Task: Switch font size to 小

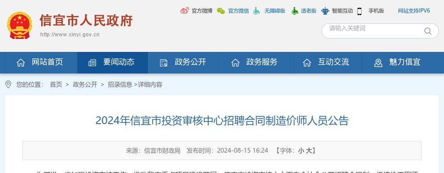Action: tap(301, 151)
